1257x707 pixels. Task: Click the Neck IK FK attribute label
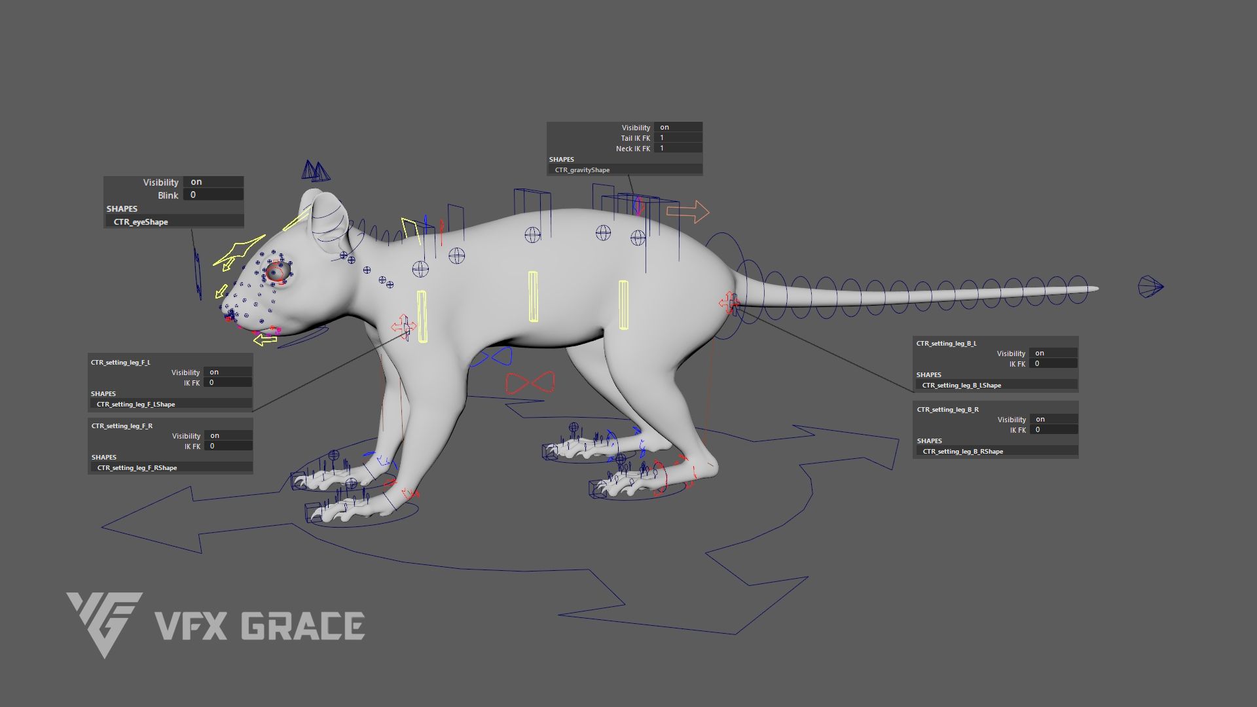tap(632, 149)
